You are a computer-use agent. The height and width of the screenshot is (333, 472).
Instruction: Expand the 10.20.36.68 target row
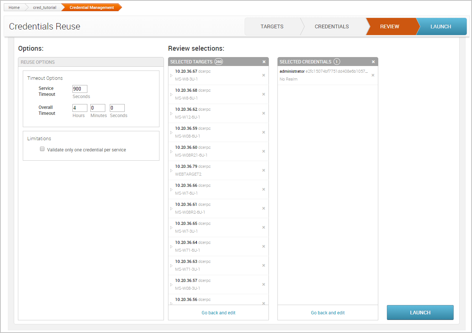(171, 94)
